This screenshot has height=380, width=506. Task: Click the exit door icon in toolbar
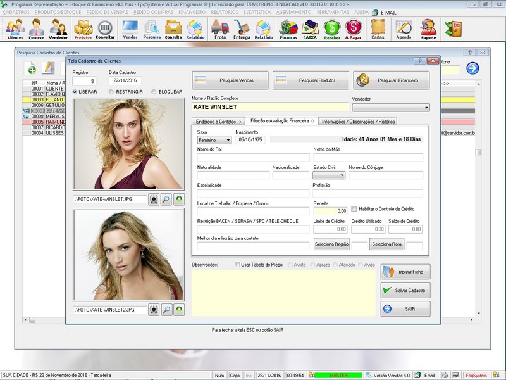(x=454, y=28)
